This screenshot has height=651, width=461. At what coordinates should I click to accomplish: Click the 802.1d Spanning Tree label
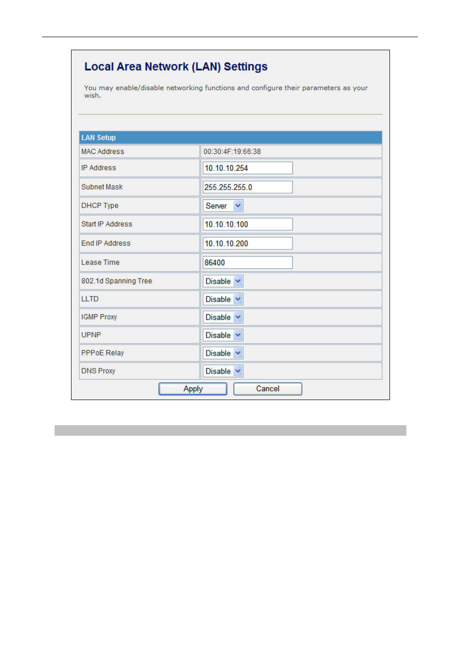(116, 281)
